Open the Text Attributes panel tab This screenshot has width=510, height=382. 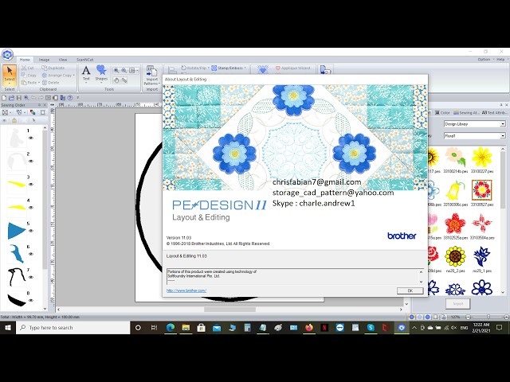494,113
